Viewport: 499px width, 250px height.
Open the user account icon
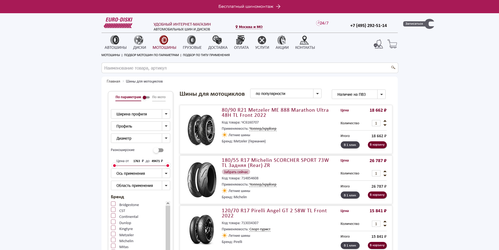click(x=378, y=44)
